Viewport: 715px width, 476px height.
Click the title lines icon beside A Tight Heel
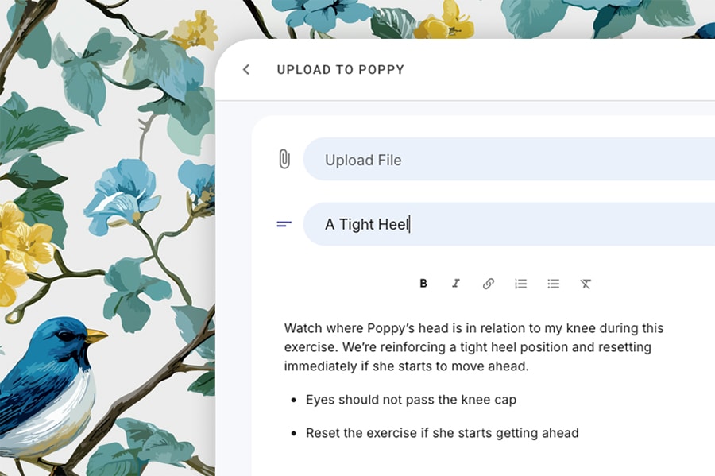pos(284,224)
